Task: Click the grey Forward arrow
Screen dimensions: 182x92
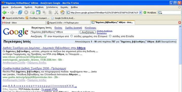Action: 12,12
